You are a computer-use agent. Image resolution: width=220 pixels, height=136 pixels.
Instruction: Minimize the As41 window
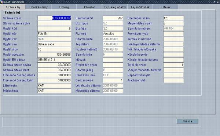click(x=215, y=2)
